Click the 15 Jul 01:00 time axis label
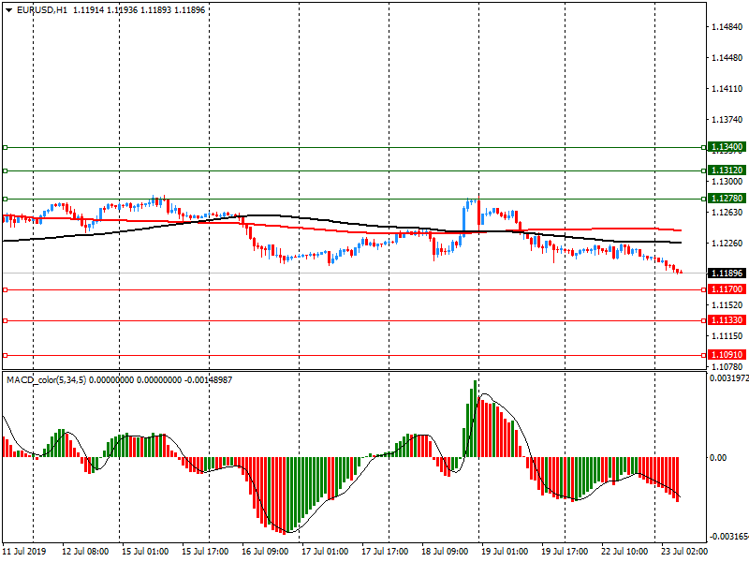 point(145,551)
